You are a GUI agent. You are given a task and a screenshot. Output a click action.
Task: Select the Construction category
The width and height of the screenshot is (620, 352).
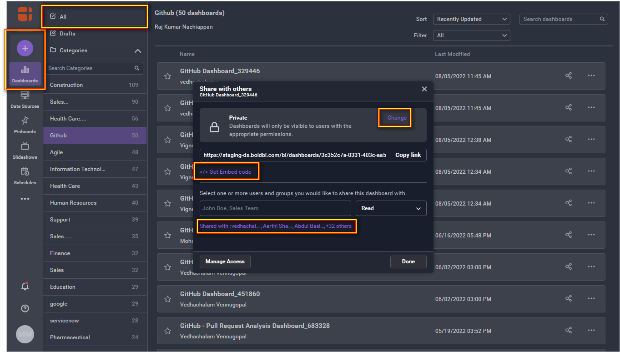pyautogui.click(x=66, y=85)
